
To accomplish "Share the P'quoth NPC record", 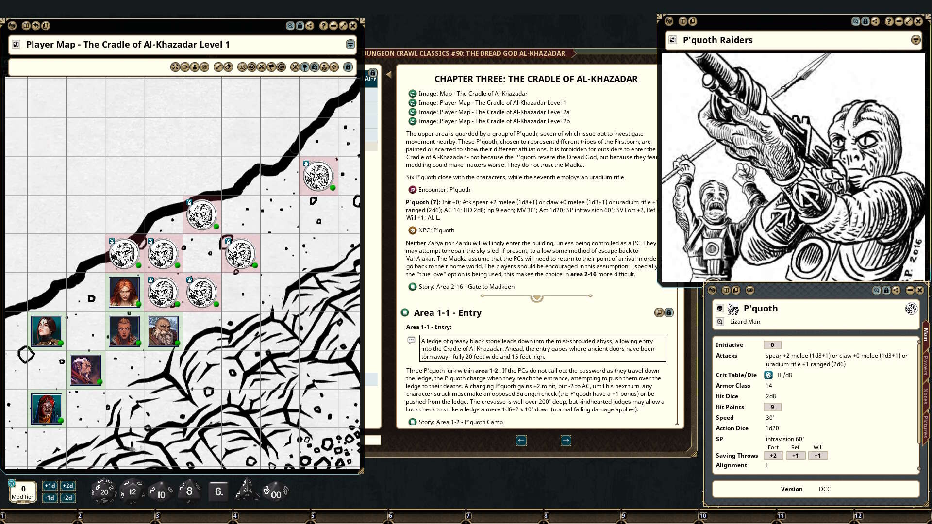I will click(896, 290).
